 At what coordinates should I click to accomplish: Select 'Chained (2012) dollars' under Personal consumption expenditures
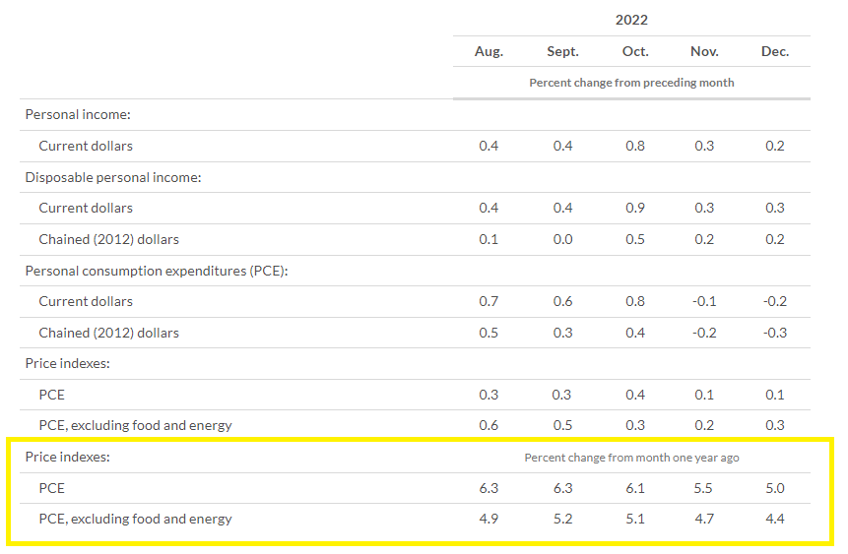coord(108,333)
